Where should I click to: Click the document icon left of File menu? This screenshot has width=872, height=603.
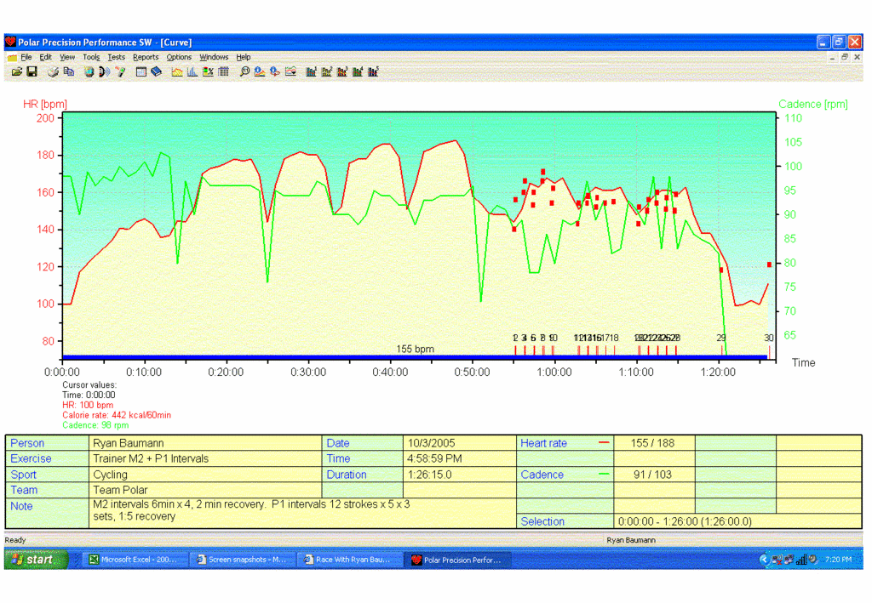(x=12, y=57)
